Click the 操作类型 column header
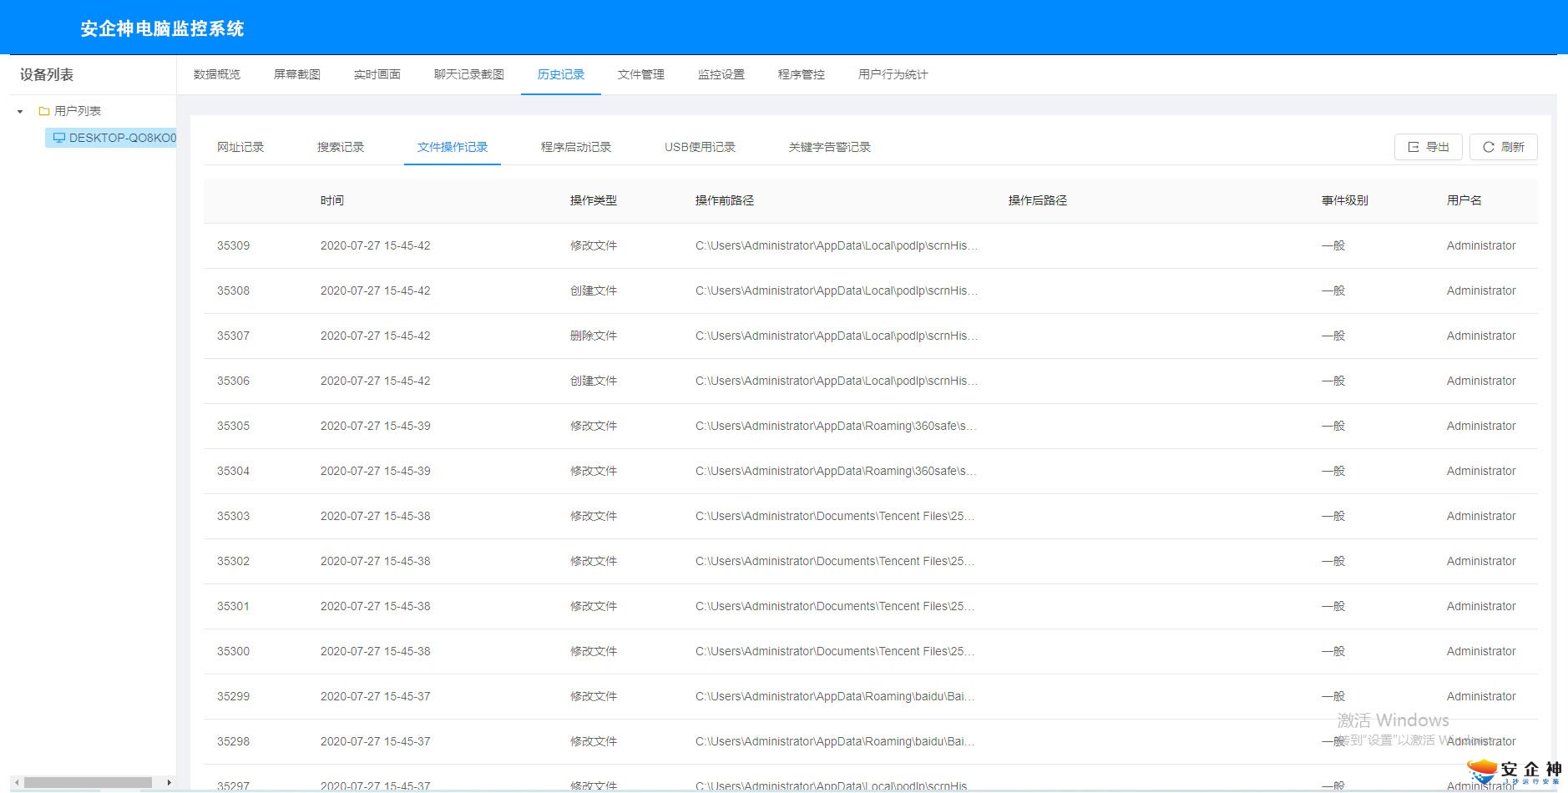This screenshot has width=1568, height=793. click(594, 200)
